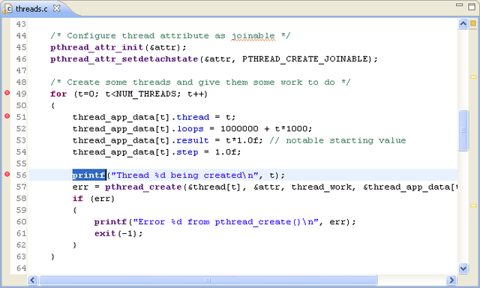Click the selected printf on line 56
The width and height of the screenshot is (480, 288).
pos(89,175)
